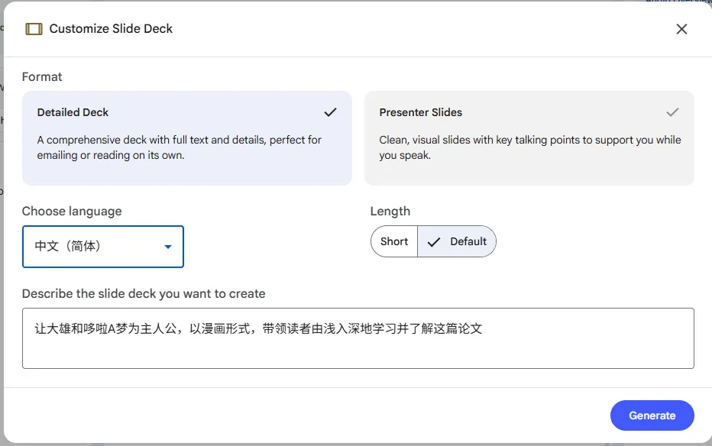Click the Choose language label
This screenshot has height=446, width=712.
tap(72, 211)
